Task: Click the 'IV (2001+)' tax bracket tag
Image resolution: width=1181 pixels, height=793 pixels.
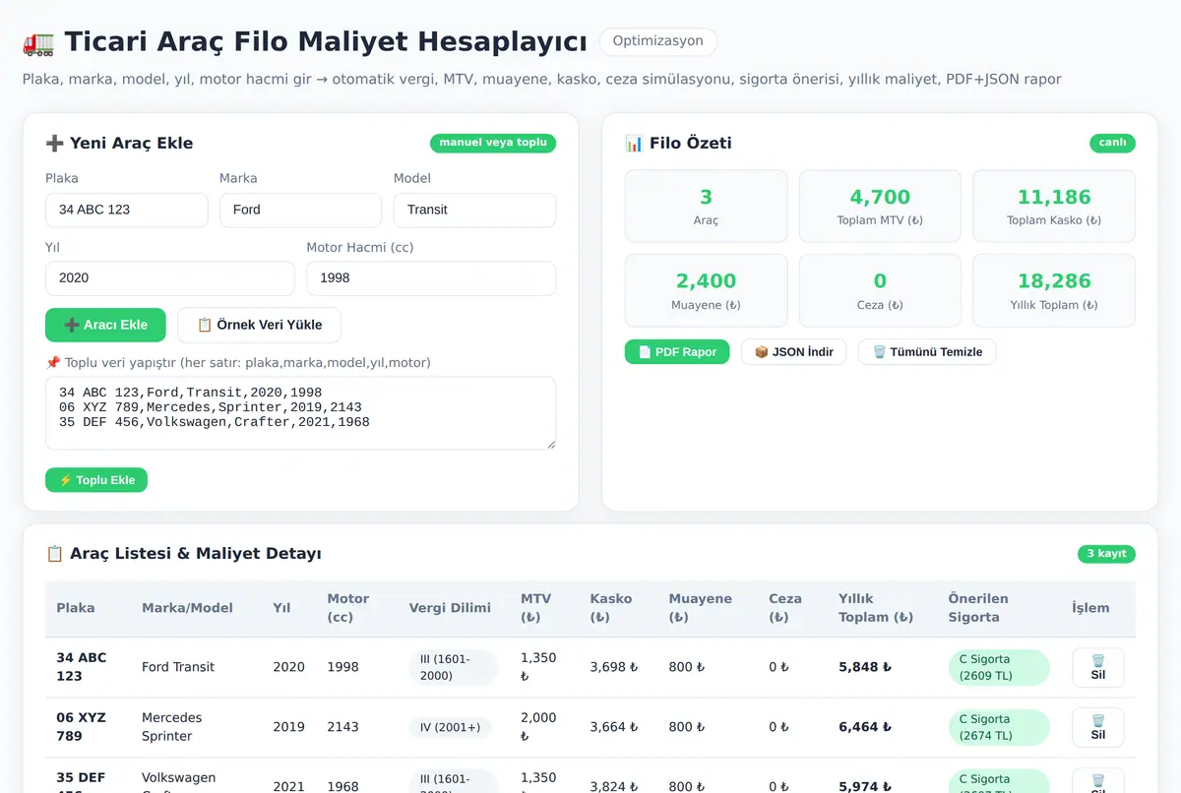Action: [x=451, y=727]
